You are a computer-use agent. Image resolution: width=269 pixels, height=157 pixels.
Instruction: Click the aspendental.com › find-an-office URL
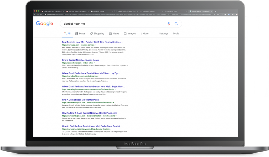click(x=77, y=63)
